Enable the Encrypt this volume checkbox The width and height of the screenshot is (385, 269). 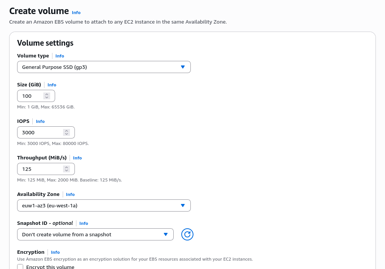click(x=20, y=266)
